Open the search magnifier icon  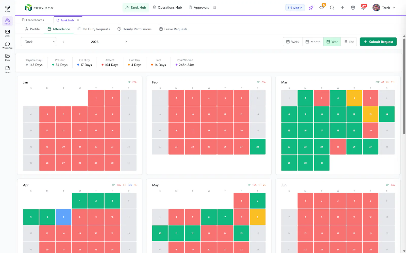coord(332,8)
